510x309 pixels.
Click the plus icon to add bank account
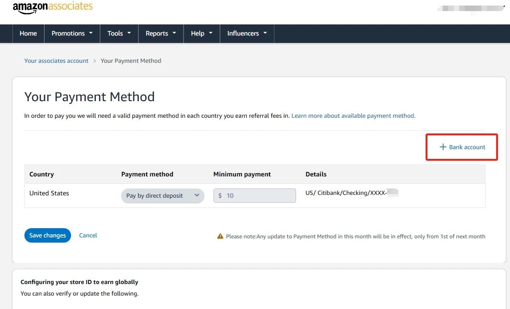pyautogui.click(x=443, y=147)
